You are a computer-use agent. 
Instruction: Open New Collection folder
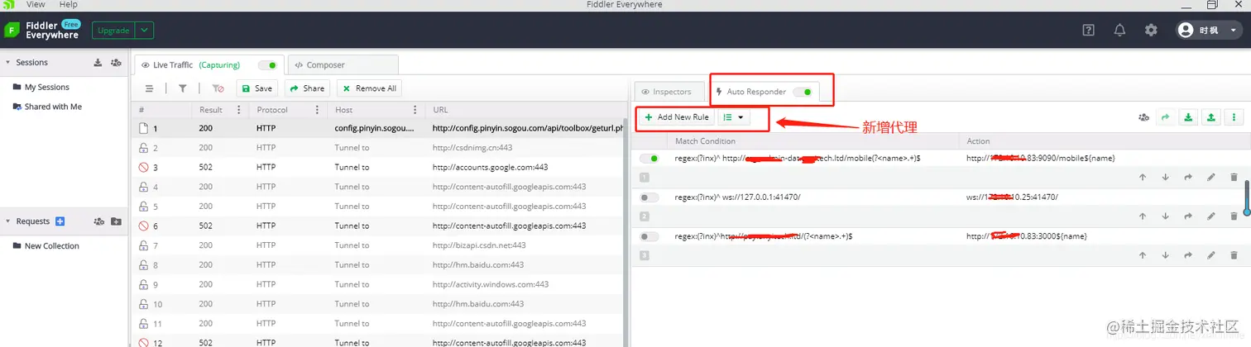point(51,246)
